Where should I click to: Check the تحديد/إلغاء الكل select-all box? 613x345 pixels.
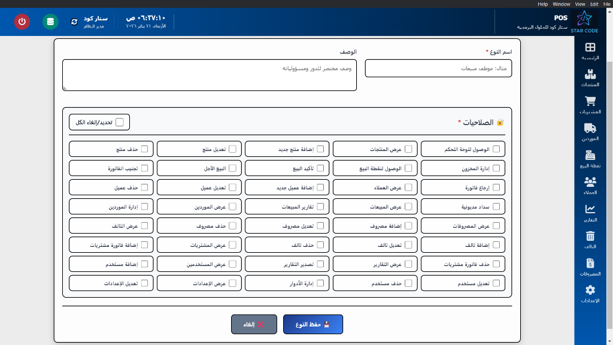pyautogui.click(x=120, y=122)
